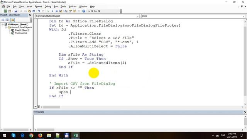Image resolution: width=247 pixels, height=139 pixels.
Task: Open Firefox from the taskbar
Action: pyautogui.click(x=40, y=136)
